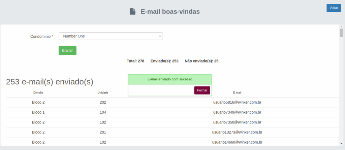Click the vertical scrollbar thumb

pyautogui.click(x=341, y=33)
